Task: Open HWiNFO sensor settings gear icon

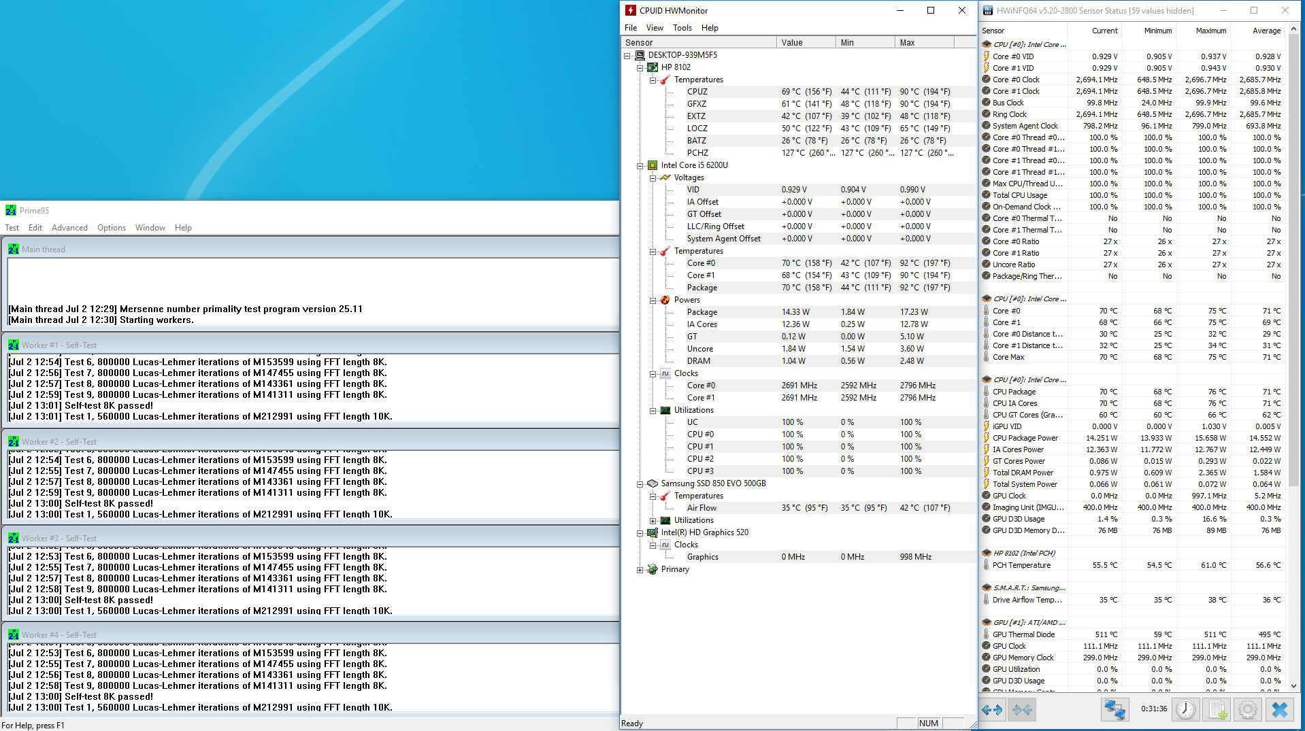Action: click(1248, 710)
